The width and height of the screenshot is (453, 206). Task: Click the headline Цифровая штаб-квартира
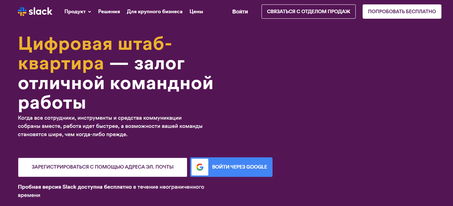[x=95, y=54]
